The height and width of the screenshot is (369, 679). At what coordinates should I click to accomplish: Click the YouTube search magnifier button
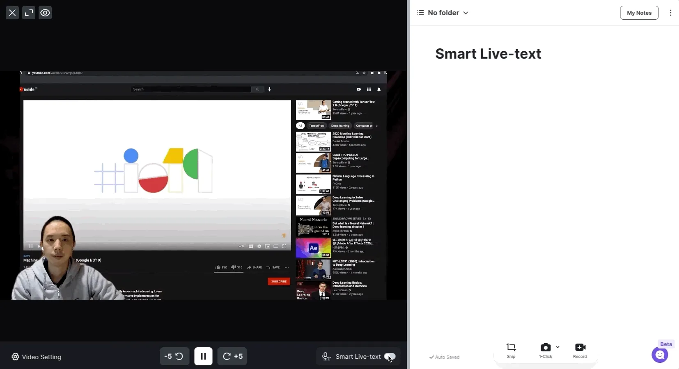tap(257, 89)
